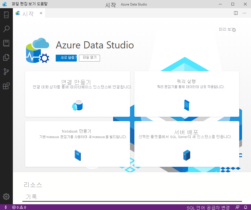This screenshot has width=251, height=210.
Task: Click the remote indicator icon in status bar
Action: [6, 207]
